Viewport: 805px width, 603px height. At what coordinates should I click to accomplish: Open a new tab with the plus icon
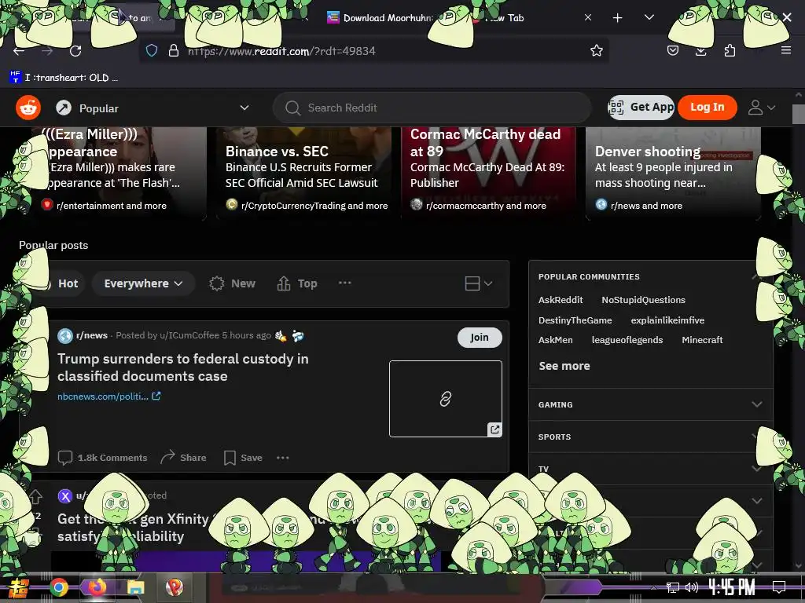pos(618,18)
